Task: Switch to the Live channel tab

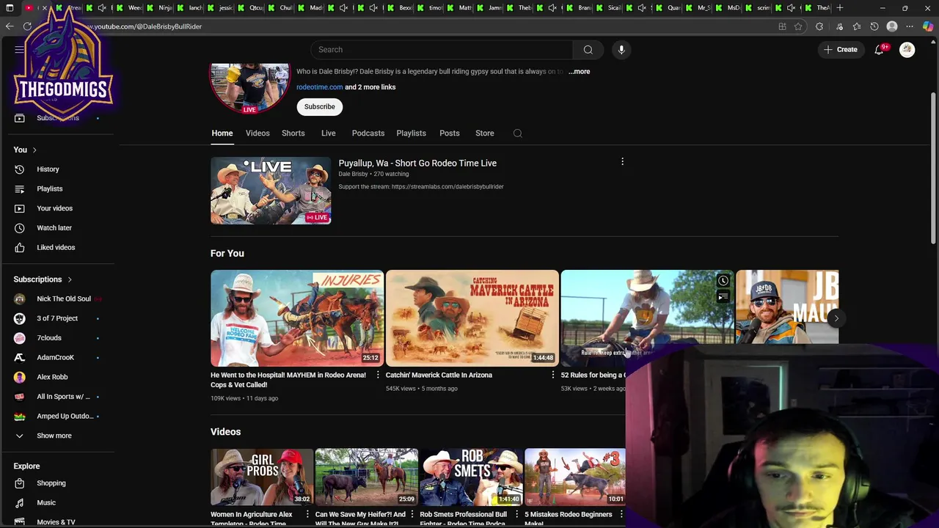Action: pyautogui.click(x=329, y=133)
